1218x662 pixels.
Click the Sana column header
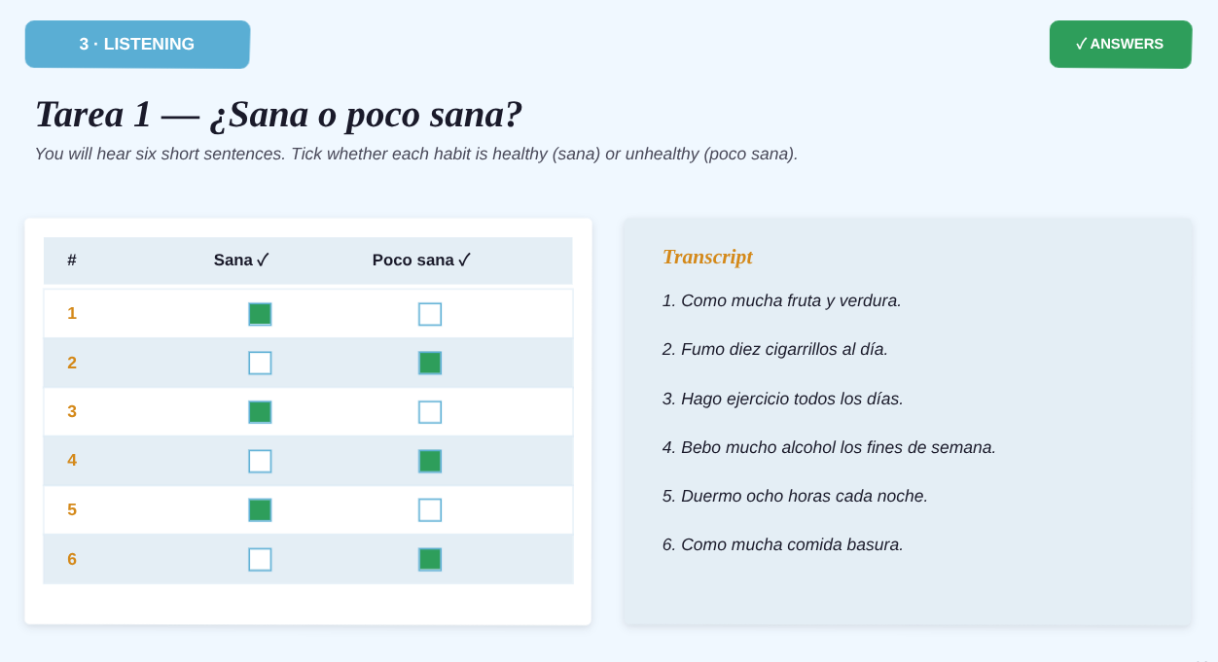(x=241, y=261)
